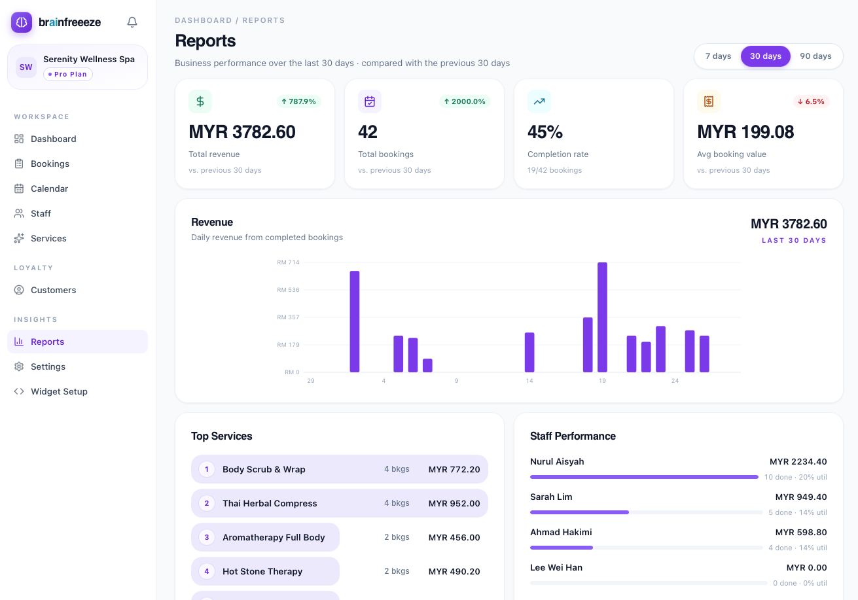This screenshot has width=858, height=600.
Task: Click the Total revenue MYR 3782.60 card value
Action: pyautogui.click(x=242, y=132)
